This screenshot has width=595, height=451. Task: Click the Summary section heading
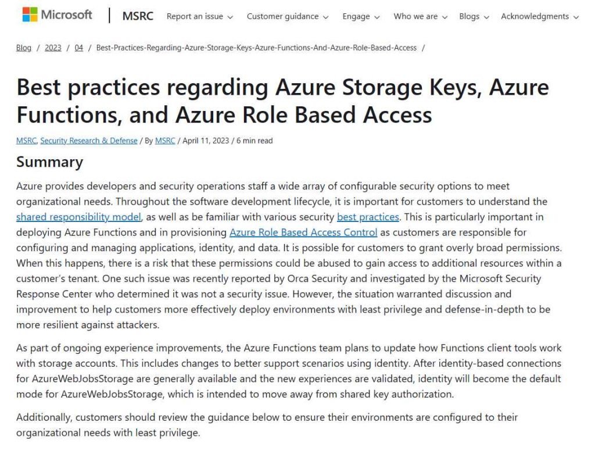(49, 162)
